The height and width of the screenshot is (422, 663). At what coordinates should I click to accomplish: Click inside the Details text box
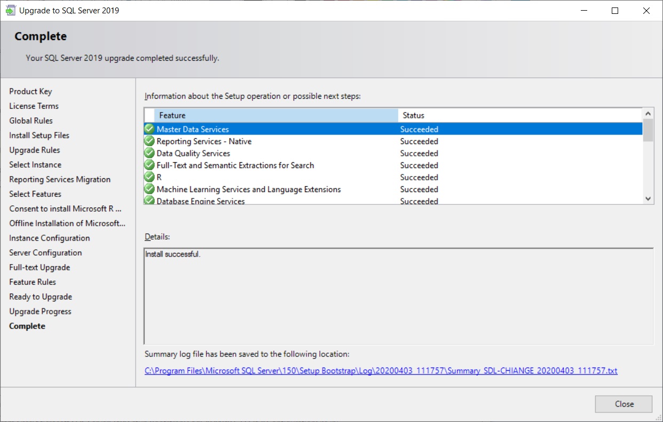399,296
